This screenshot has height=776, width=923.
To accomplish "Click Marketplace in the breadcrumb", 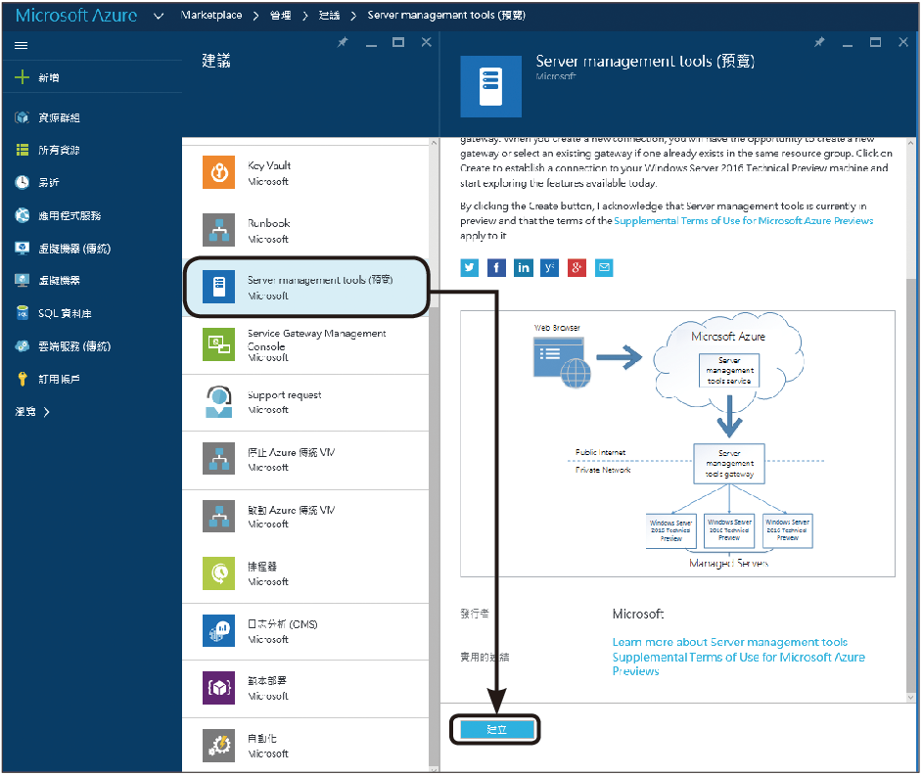I will [x=211, y=16].
